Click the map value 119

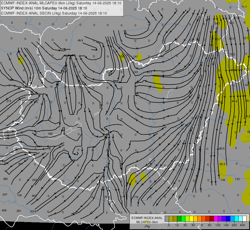point(136,197)
